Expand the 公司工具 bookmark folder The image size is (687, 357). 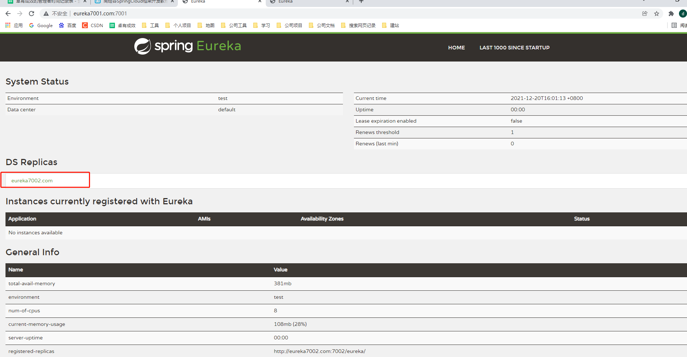[x=234, y=25]
